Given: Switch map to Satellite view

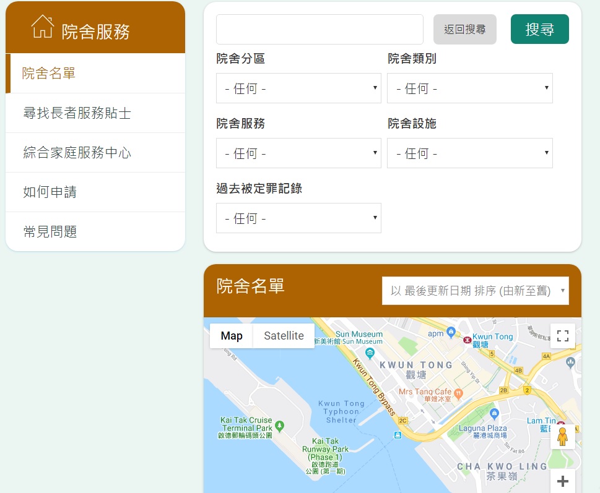Looking at the screenshot, I should pos(284,336).
